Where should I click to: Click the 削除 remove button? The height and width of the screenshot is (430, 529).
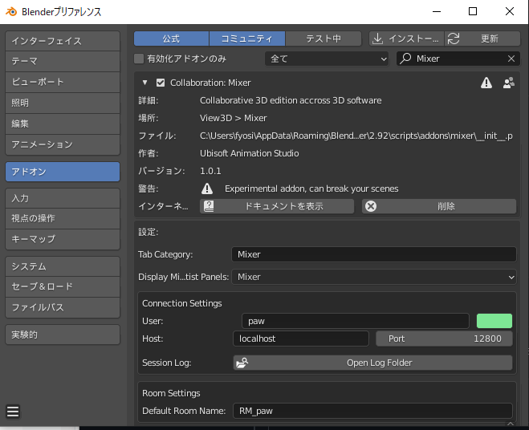pos(439,206)
